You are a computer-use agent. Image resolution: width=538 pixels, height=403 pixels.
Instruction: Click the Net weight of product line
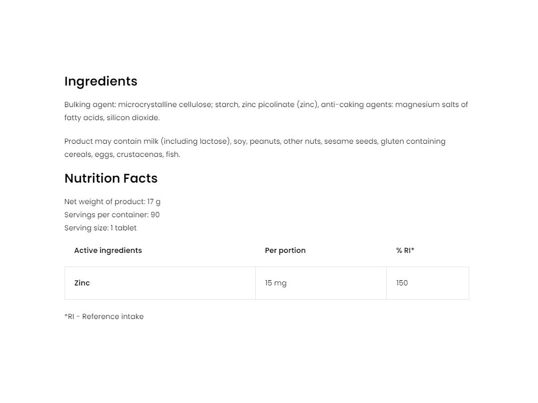coord(112,201)
